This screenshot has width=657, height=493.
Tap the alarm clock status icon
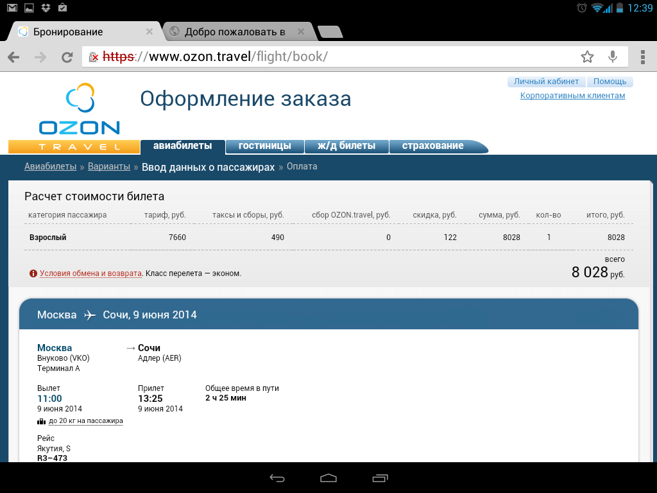pyautogui.click(x=581, y=8)
